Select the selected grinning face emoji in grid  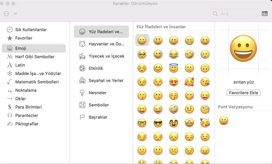click(x=142, y=41)
